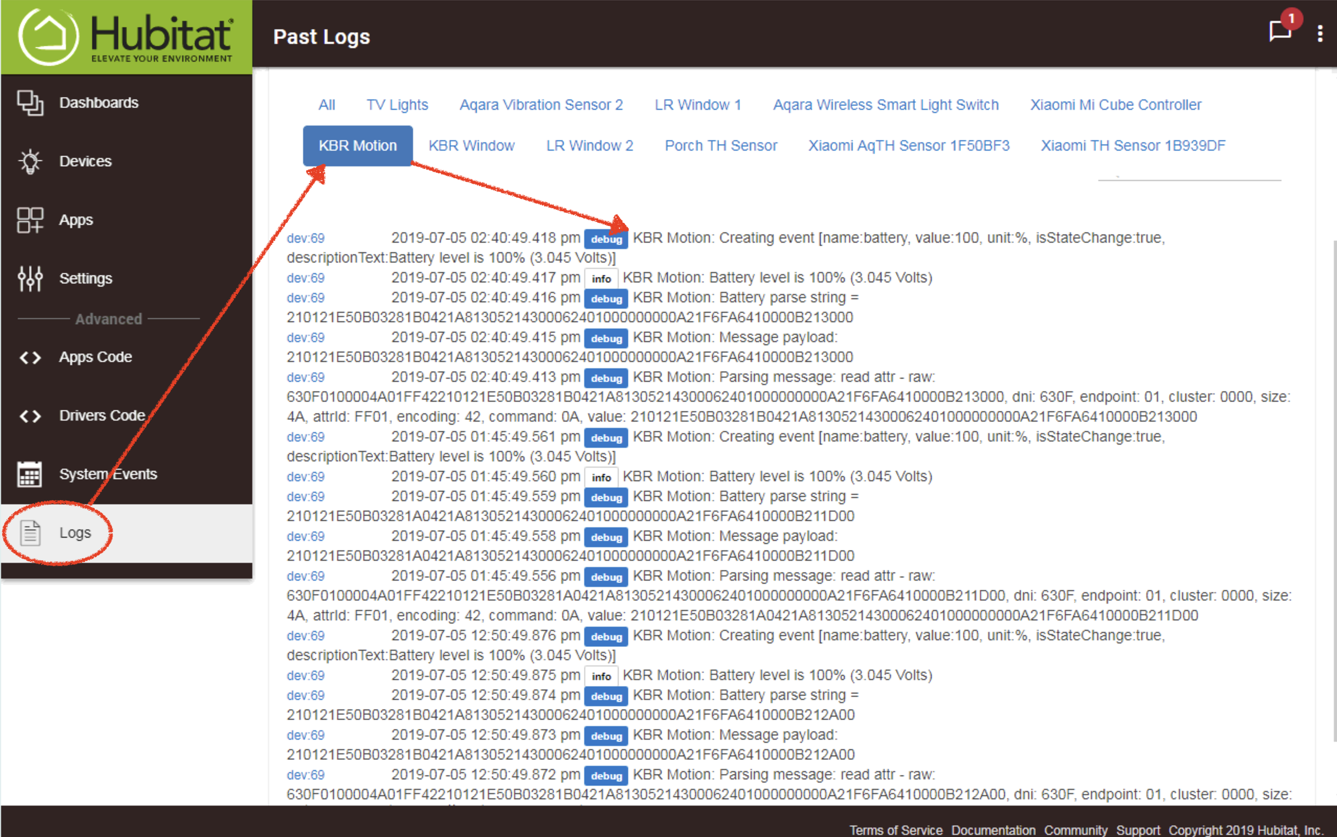The width and height of the screenshot is (1337, 837).
Task: Filter logs by Aqara Vibration Sensor 2
Action: click(x=541, y=105)
